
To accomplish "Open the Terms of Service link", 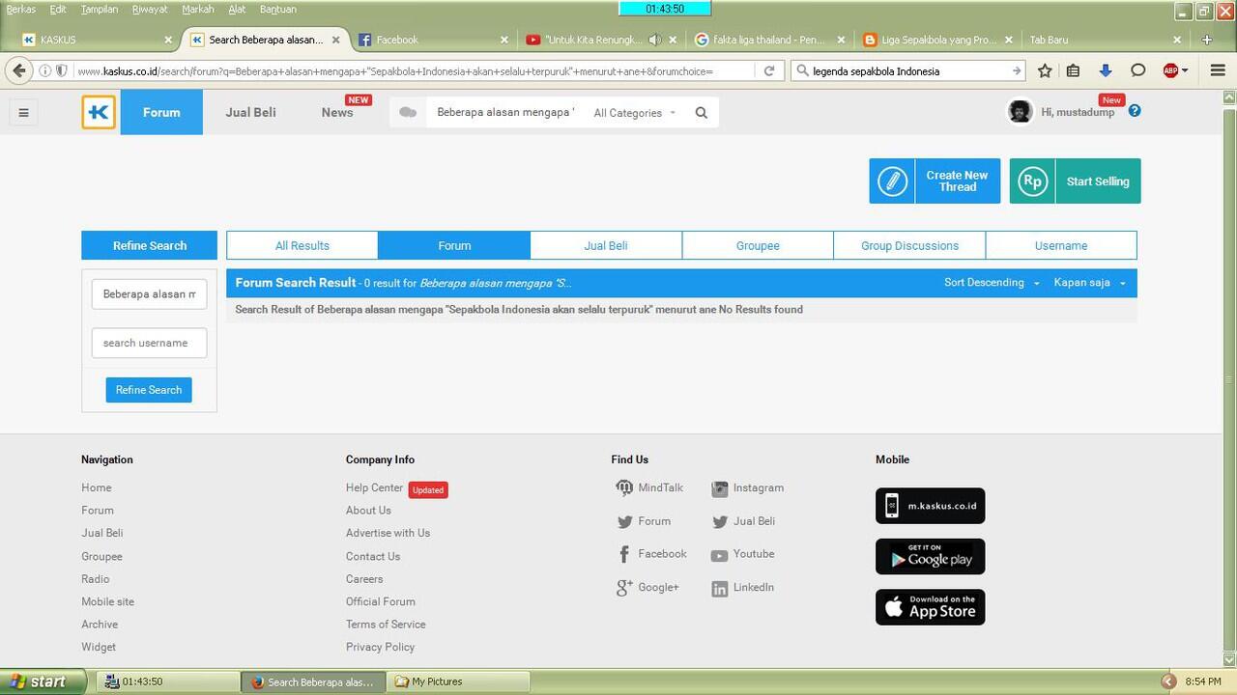I will coord(386,625).
